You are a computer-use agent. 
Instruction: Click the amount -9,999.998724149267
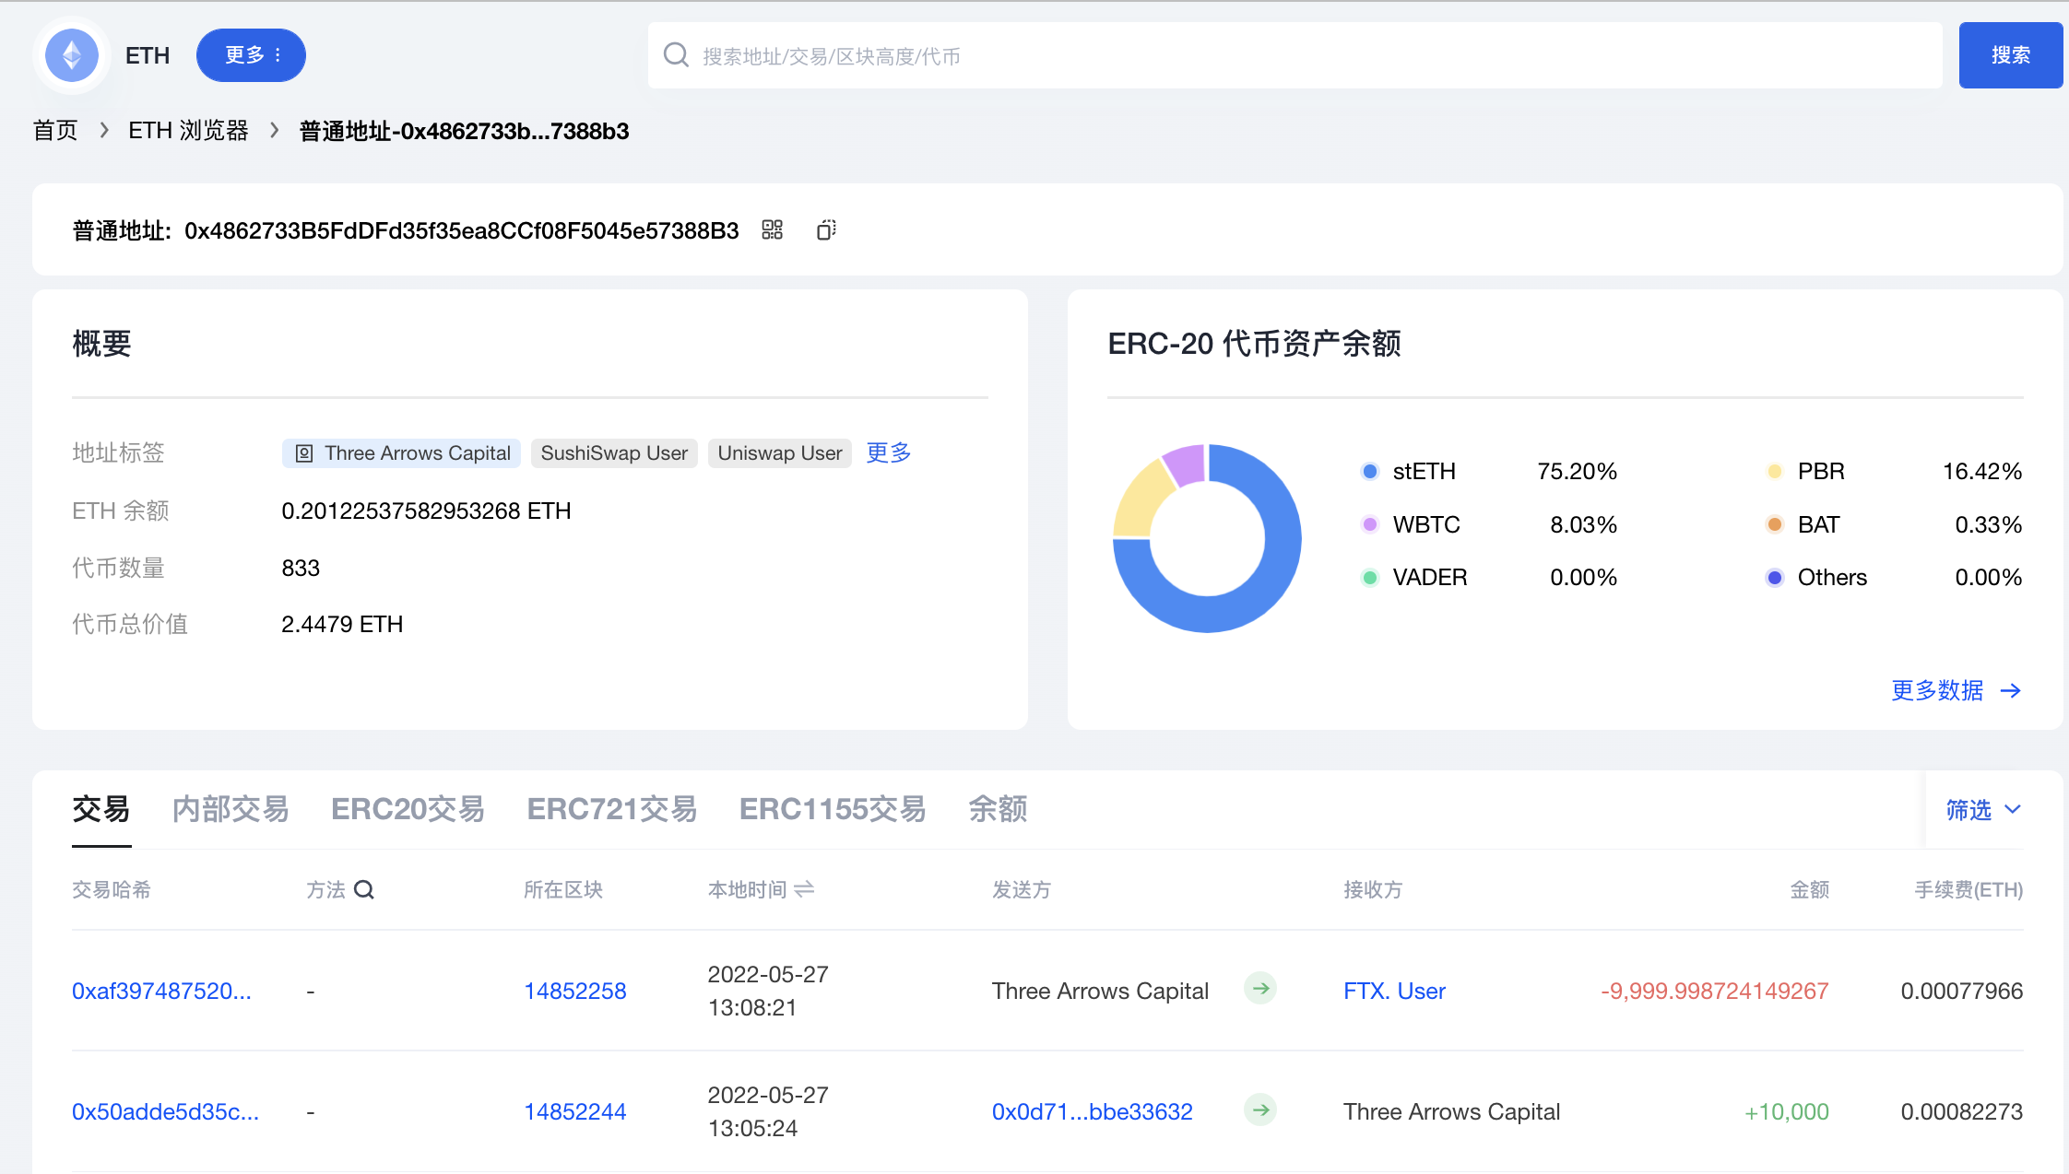tap(1714, 991)
